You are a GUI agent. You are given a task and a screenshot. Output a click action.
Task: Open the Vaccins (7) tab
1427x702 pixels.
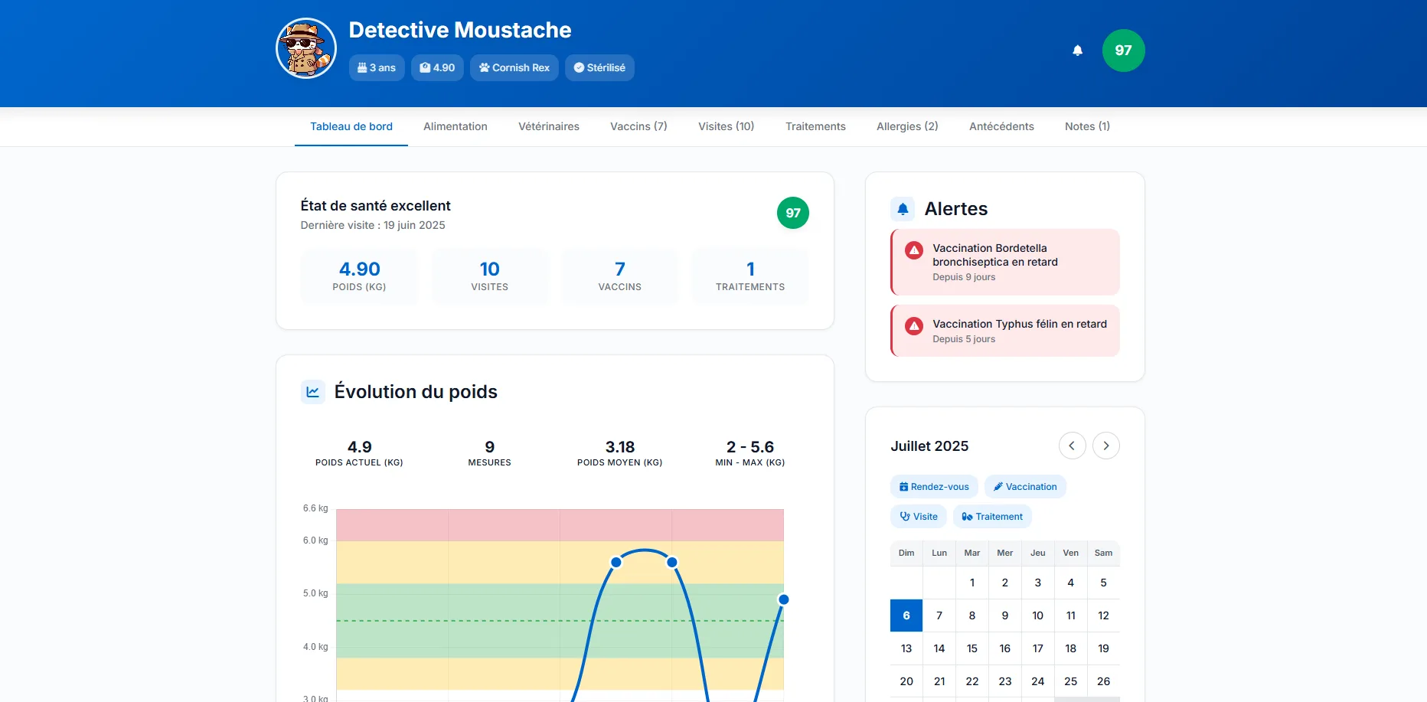(638, 126)
